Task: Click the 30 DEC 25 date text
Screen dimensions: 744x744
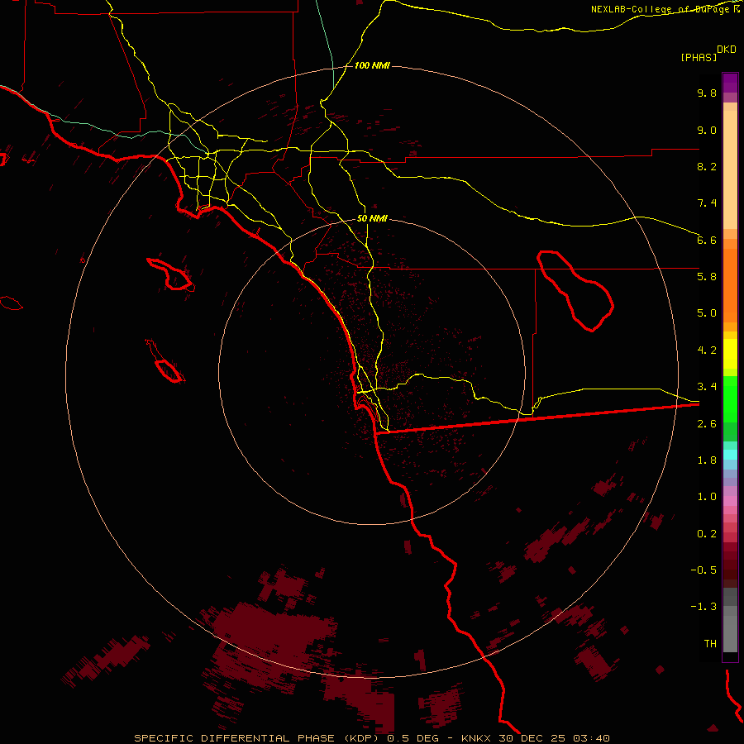Action: tap(532, 738)
